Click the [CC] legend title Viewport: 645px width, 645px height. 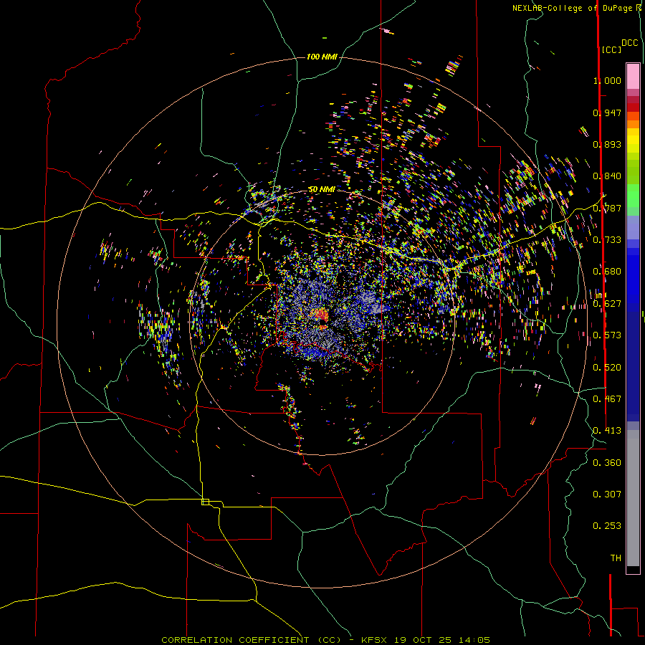pos(611,49)
